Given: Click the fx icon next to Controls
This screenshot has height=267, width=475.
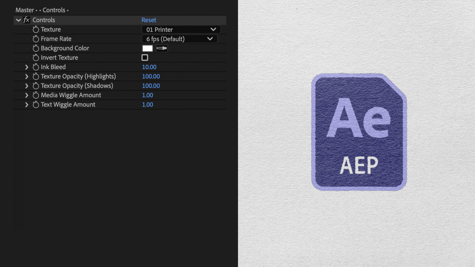Looking at the screenshot, I should (26, 20).
